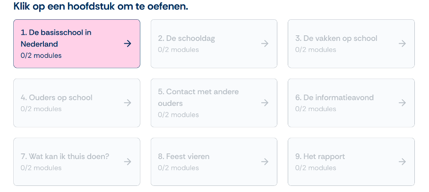Open chapter 1 De basisschool in Nederland

pos(56,38)
